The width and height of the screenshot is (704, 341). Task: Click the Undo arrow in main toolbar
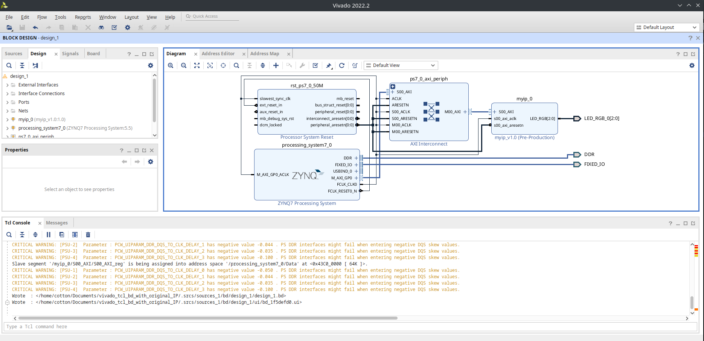(x=35, y=27)
